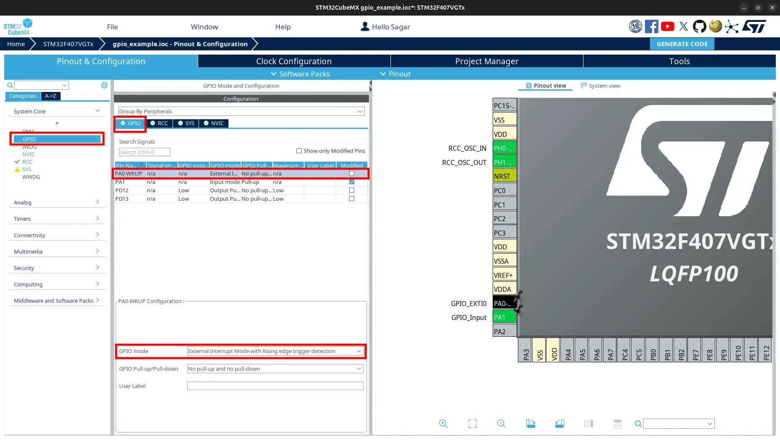Switch to the NVIC peripheral tab

click(214, 123)
